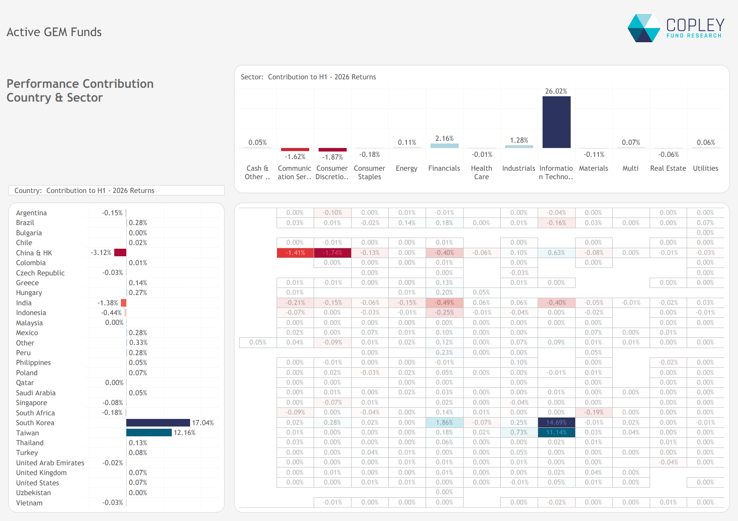Select the 17.04% country value label

[203, 423]
